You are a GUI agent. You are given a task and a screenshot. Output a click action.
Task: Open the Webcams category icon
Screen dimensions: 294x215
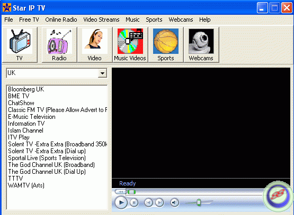point(201,45)
